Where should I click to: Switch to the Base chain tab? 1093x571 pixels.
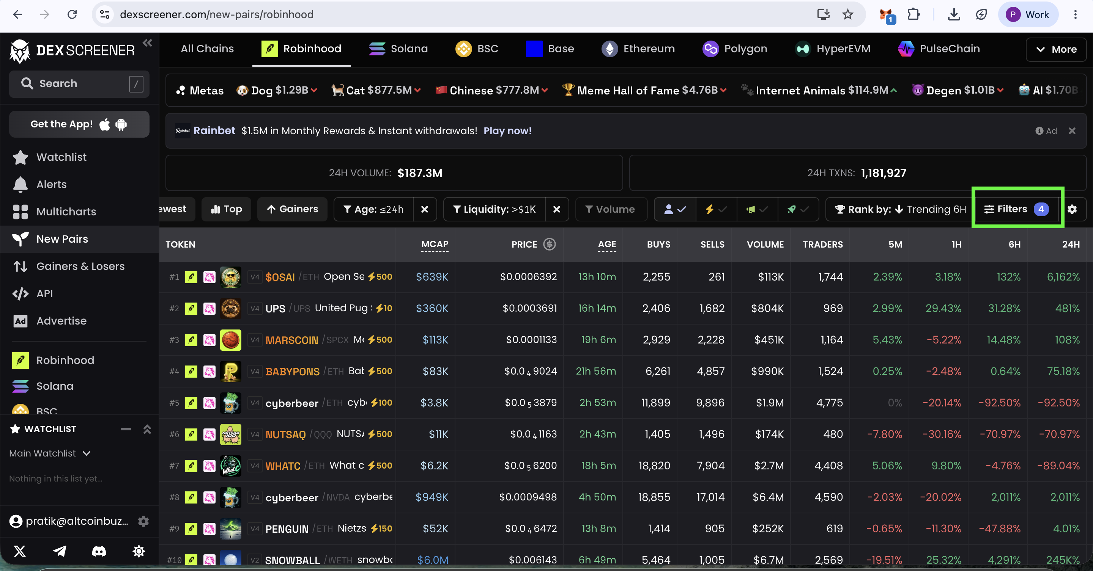550,49
